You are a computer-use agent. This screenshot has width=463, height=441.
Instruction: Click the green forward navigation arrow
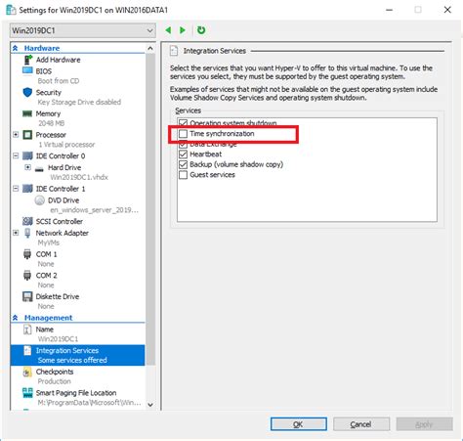[183, 30]
